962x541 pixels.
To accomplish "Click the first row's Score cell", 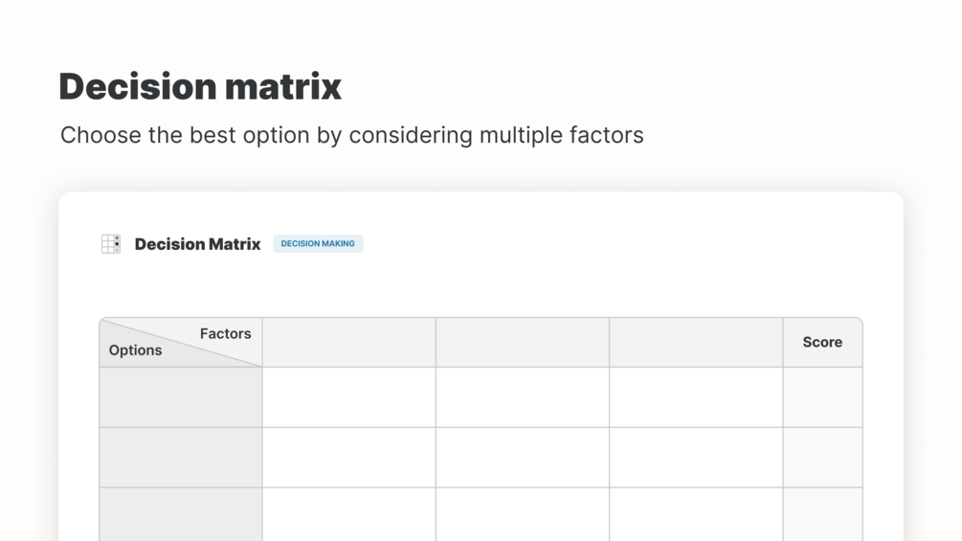I will [x=822, y=397].
